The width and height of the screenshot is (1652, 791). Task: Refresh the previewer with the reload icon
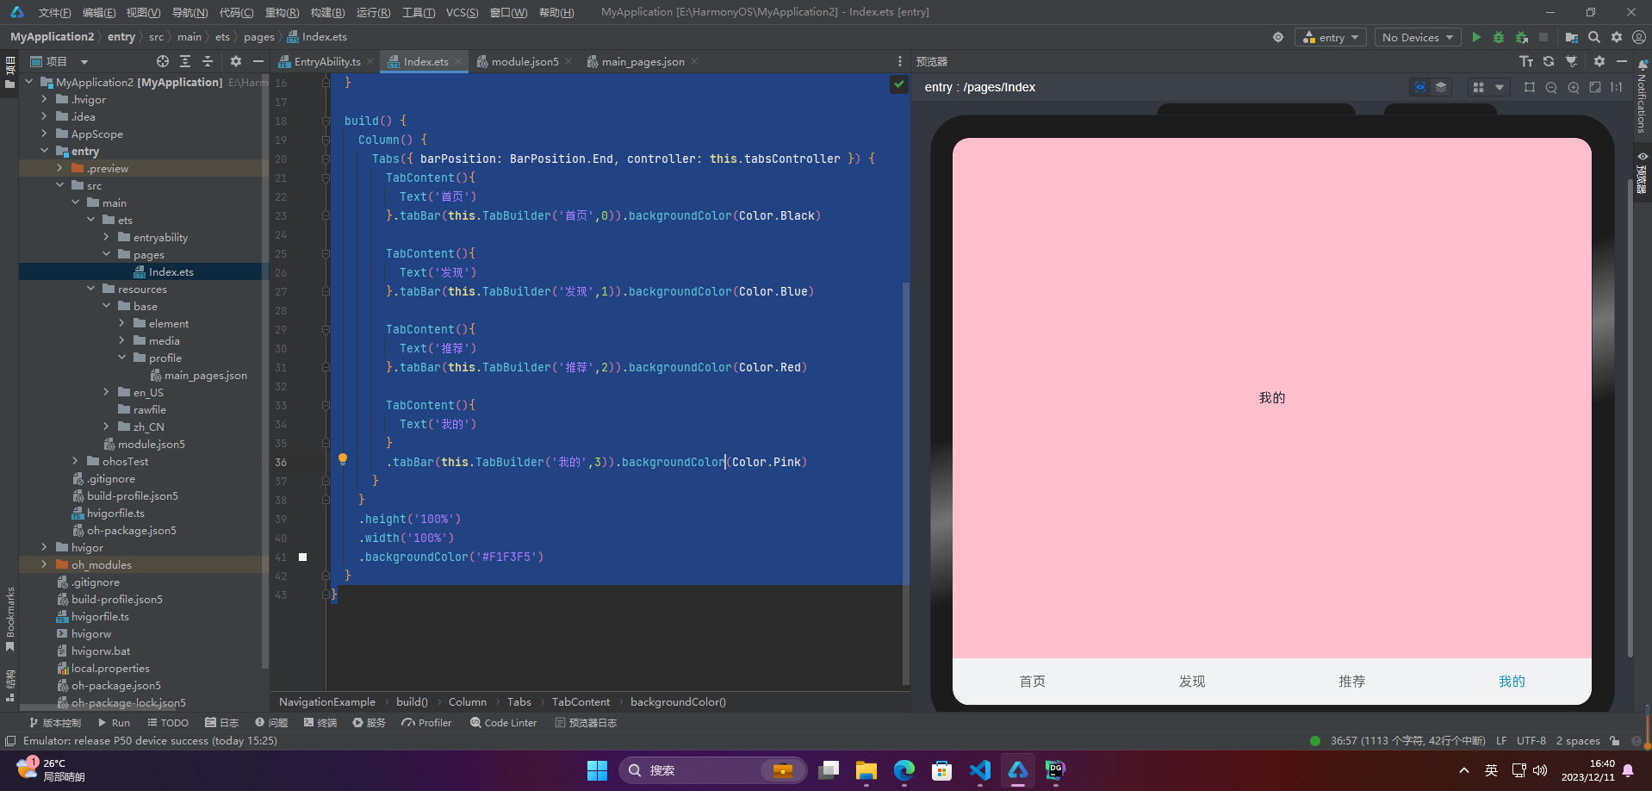[x=1549, y=61]
